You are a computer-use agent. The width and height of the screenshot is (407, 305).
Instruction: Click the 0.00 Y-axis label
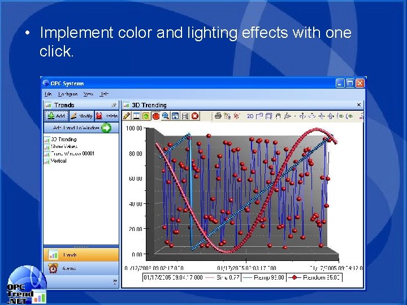click(x=137, y=254)
